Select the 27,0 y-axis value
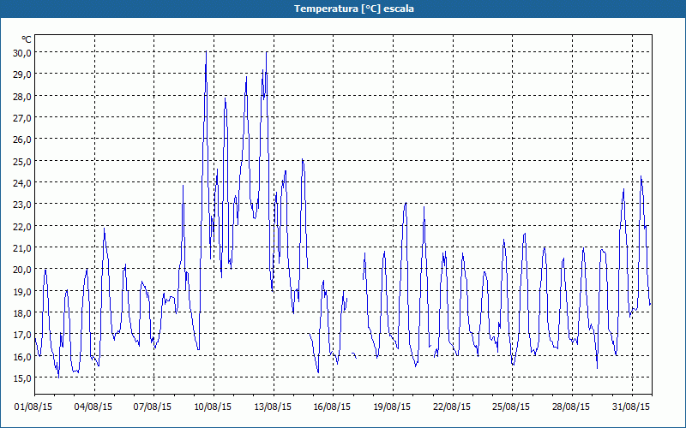The height and width of the screenshot is (428, 686). [22, 118]
